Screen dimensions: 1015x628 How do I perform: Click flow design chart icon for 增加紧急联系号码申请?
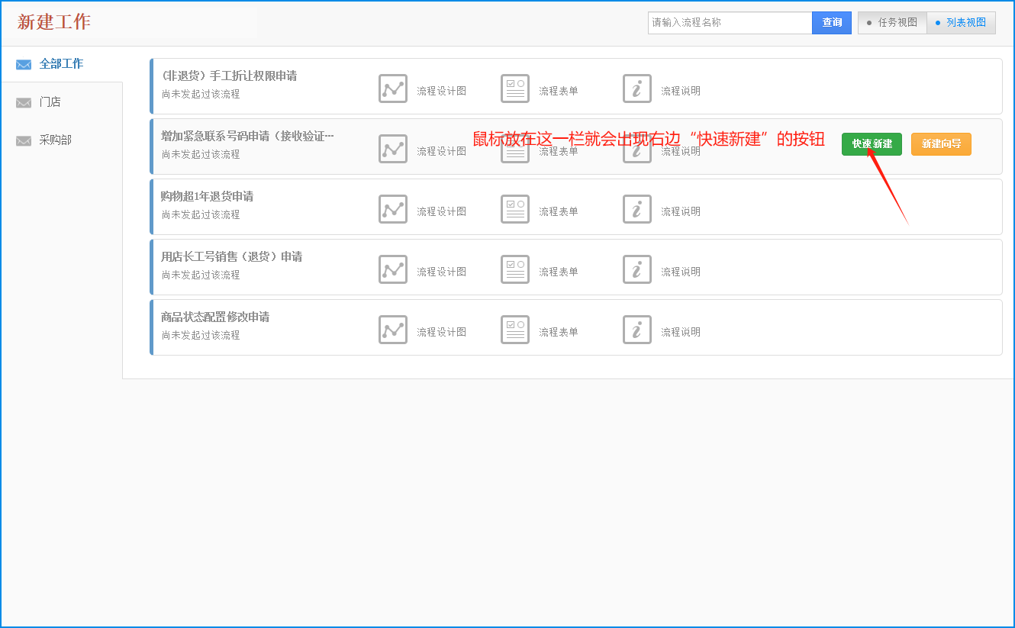pyautogui.click(x=393, y=149)
